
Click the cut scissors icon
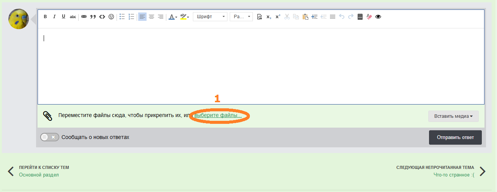[x=287, y=17]
